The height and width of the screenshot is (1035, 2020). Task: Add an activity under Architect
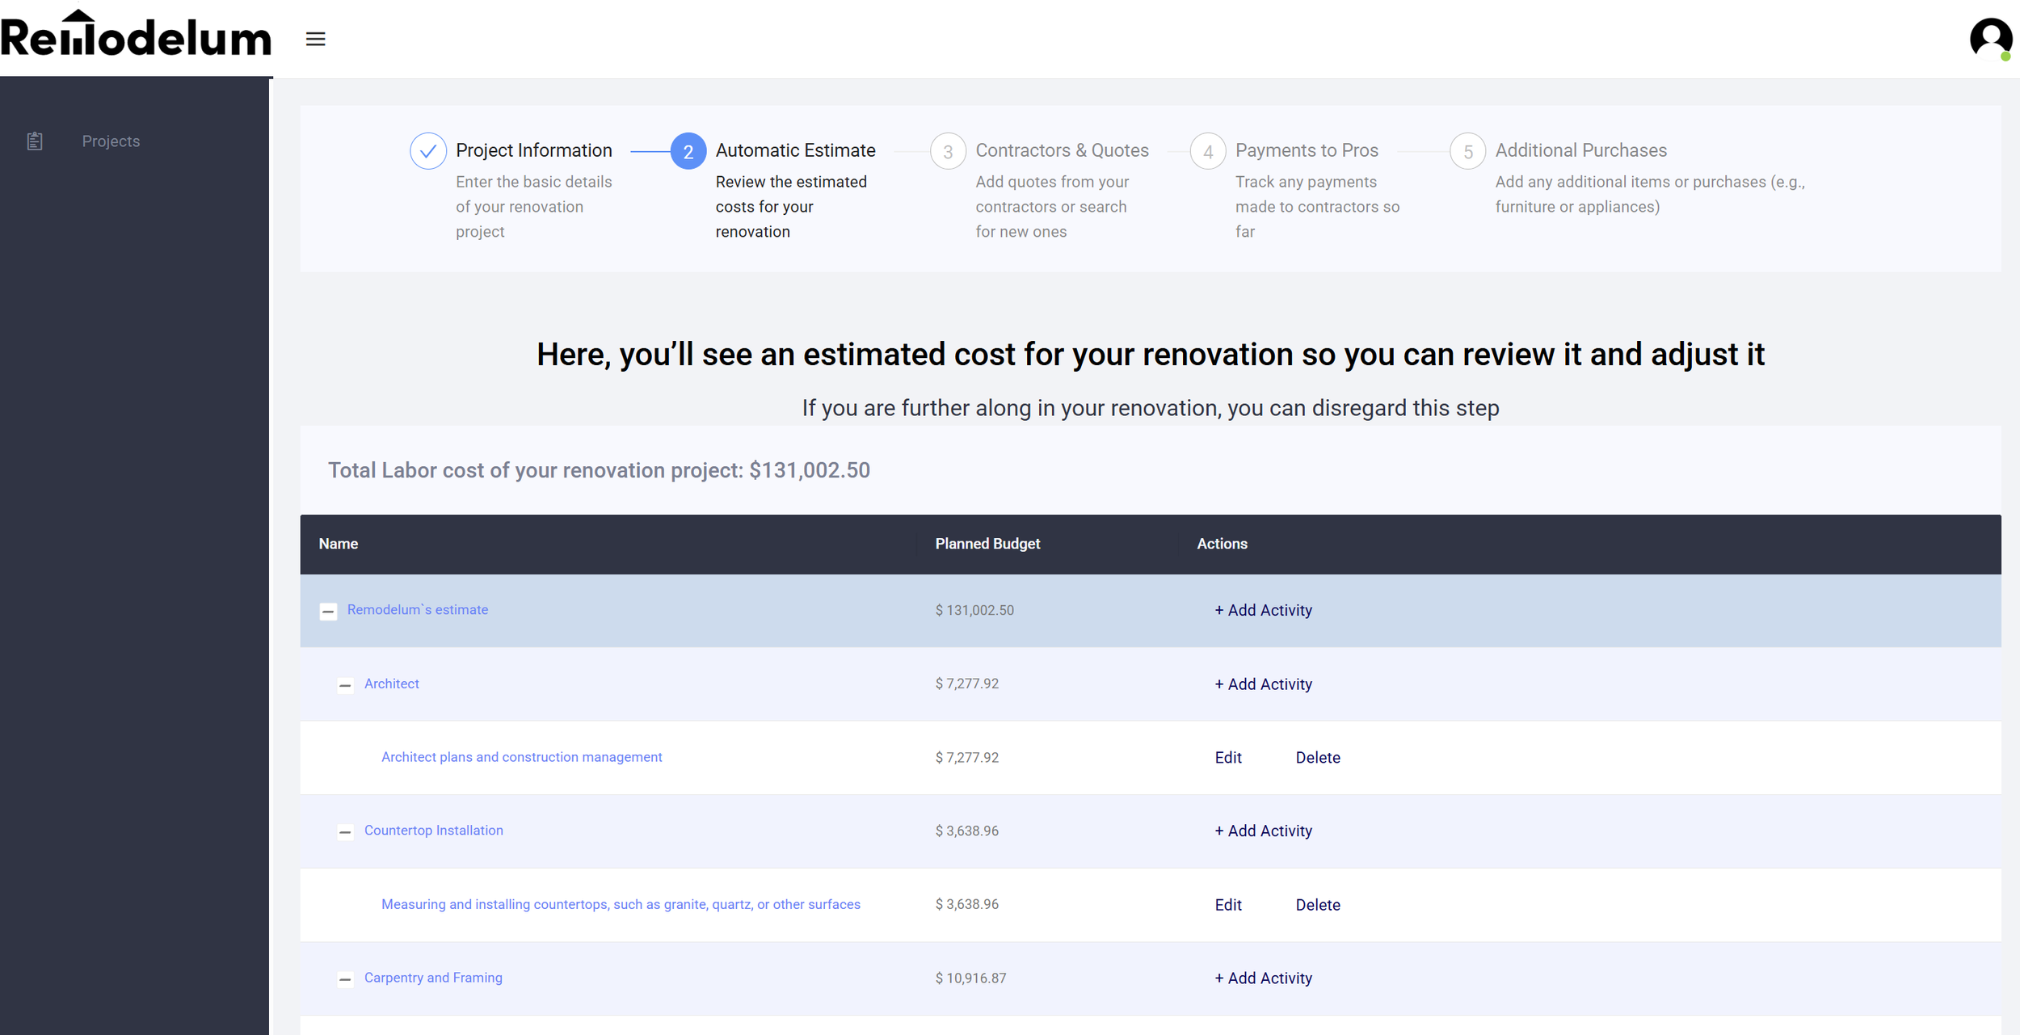coord(1263,684)
